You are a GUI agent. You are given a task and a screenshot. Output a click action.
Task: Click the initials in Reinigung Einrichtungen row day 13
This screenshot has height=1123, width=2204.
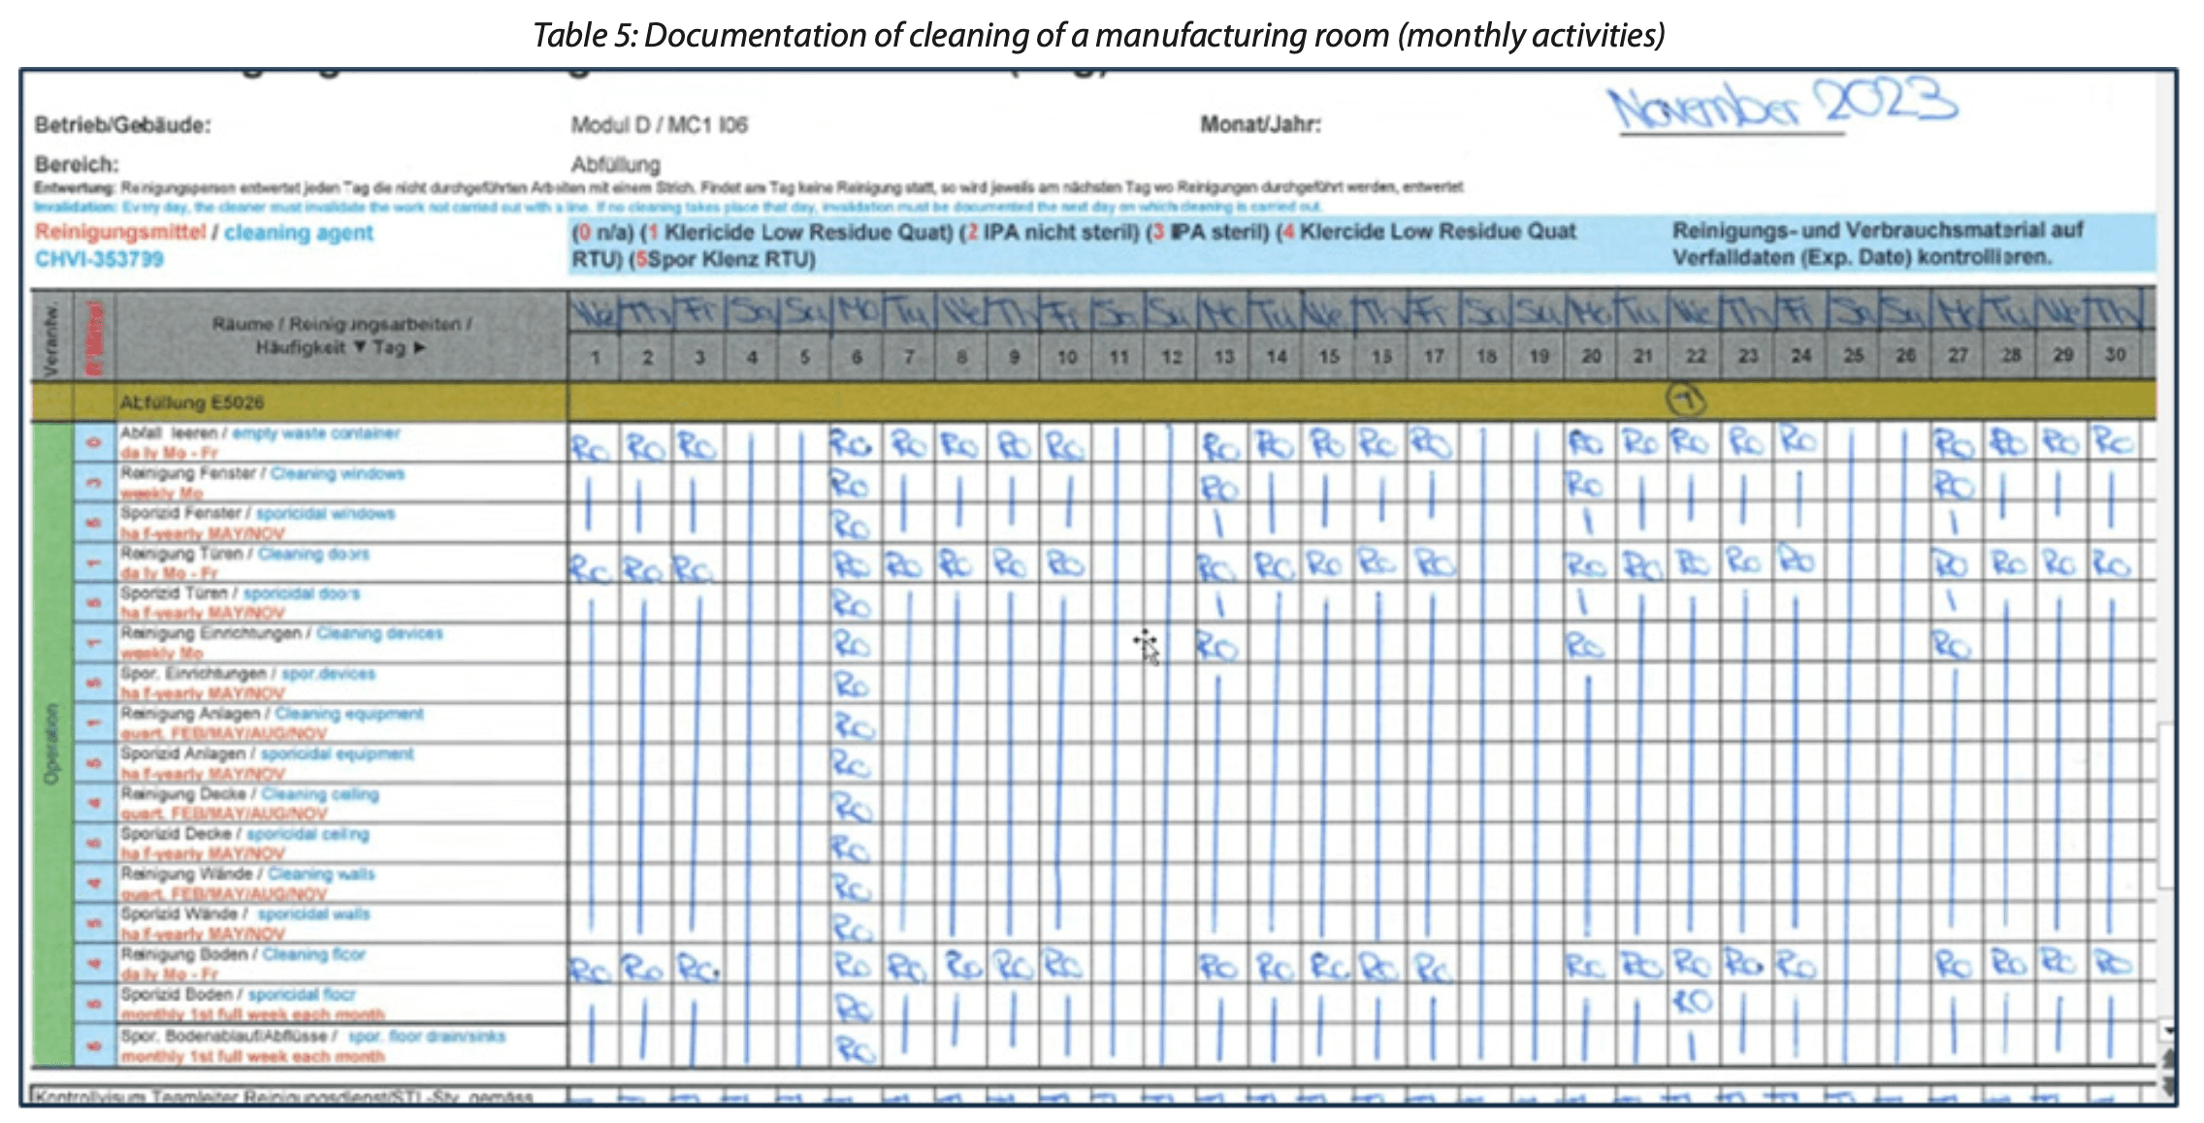point(1216,645)
